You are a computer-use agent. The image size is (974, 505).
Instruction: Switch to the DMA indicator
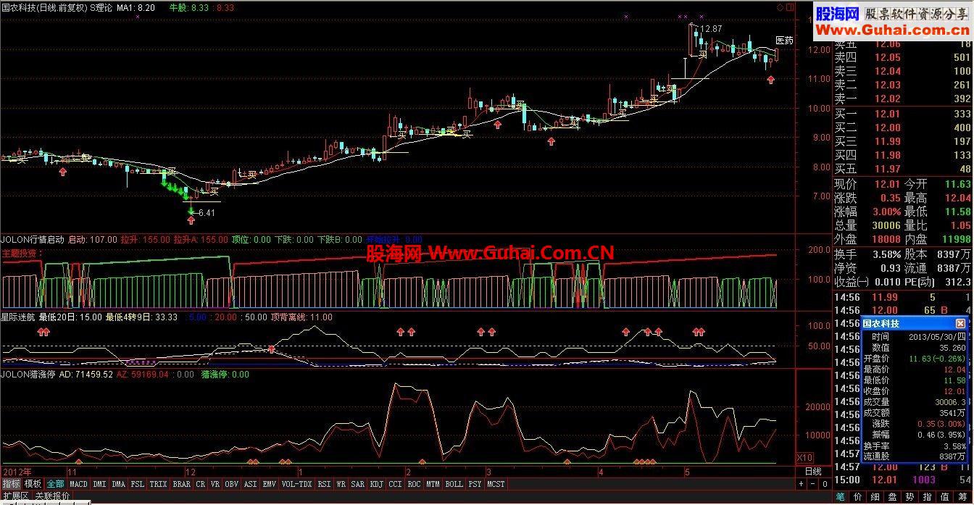point(119,483)
